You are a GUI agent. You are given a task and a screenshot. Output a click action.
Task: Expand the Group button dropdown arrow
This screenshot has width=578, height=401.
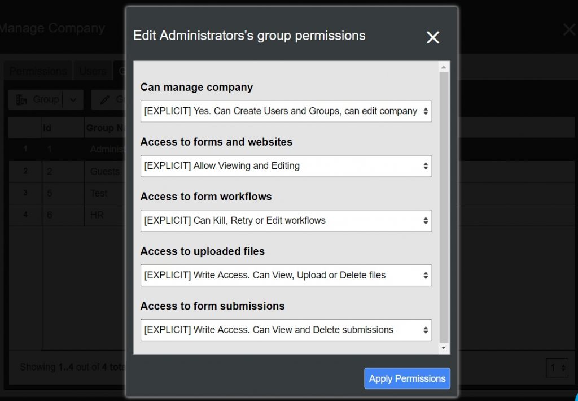click(73, 100)
